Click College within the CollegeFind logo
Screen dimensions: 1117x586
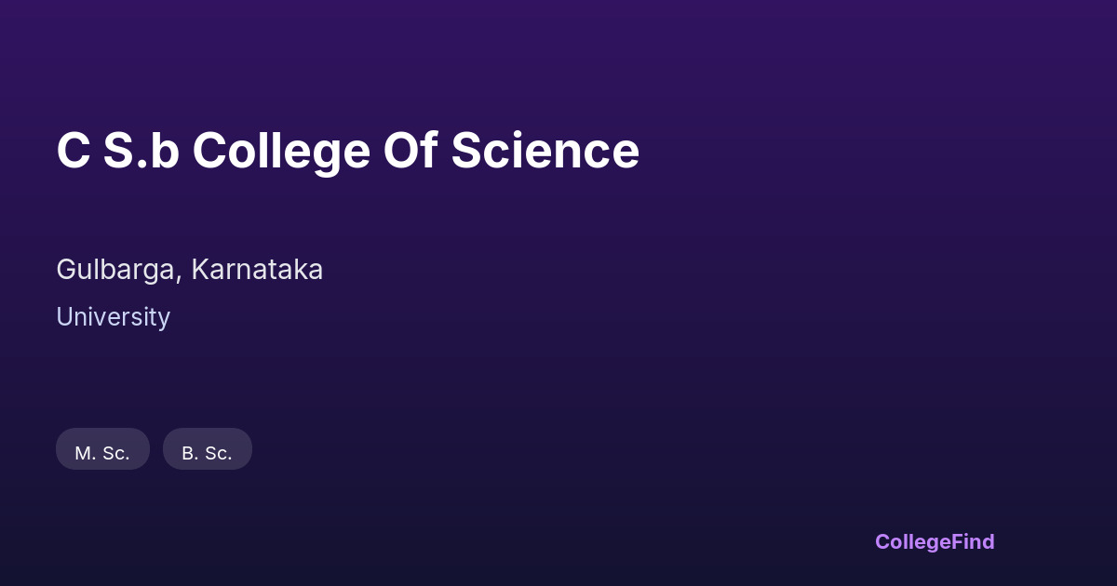pyautogui.click(x=913, y=541)
